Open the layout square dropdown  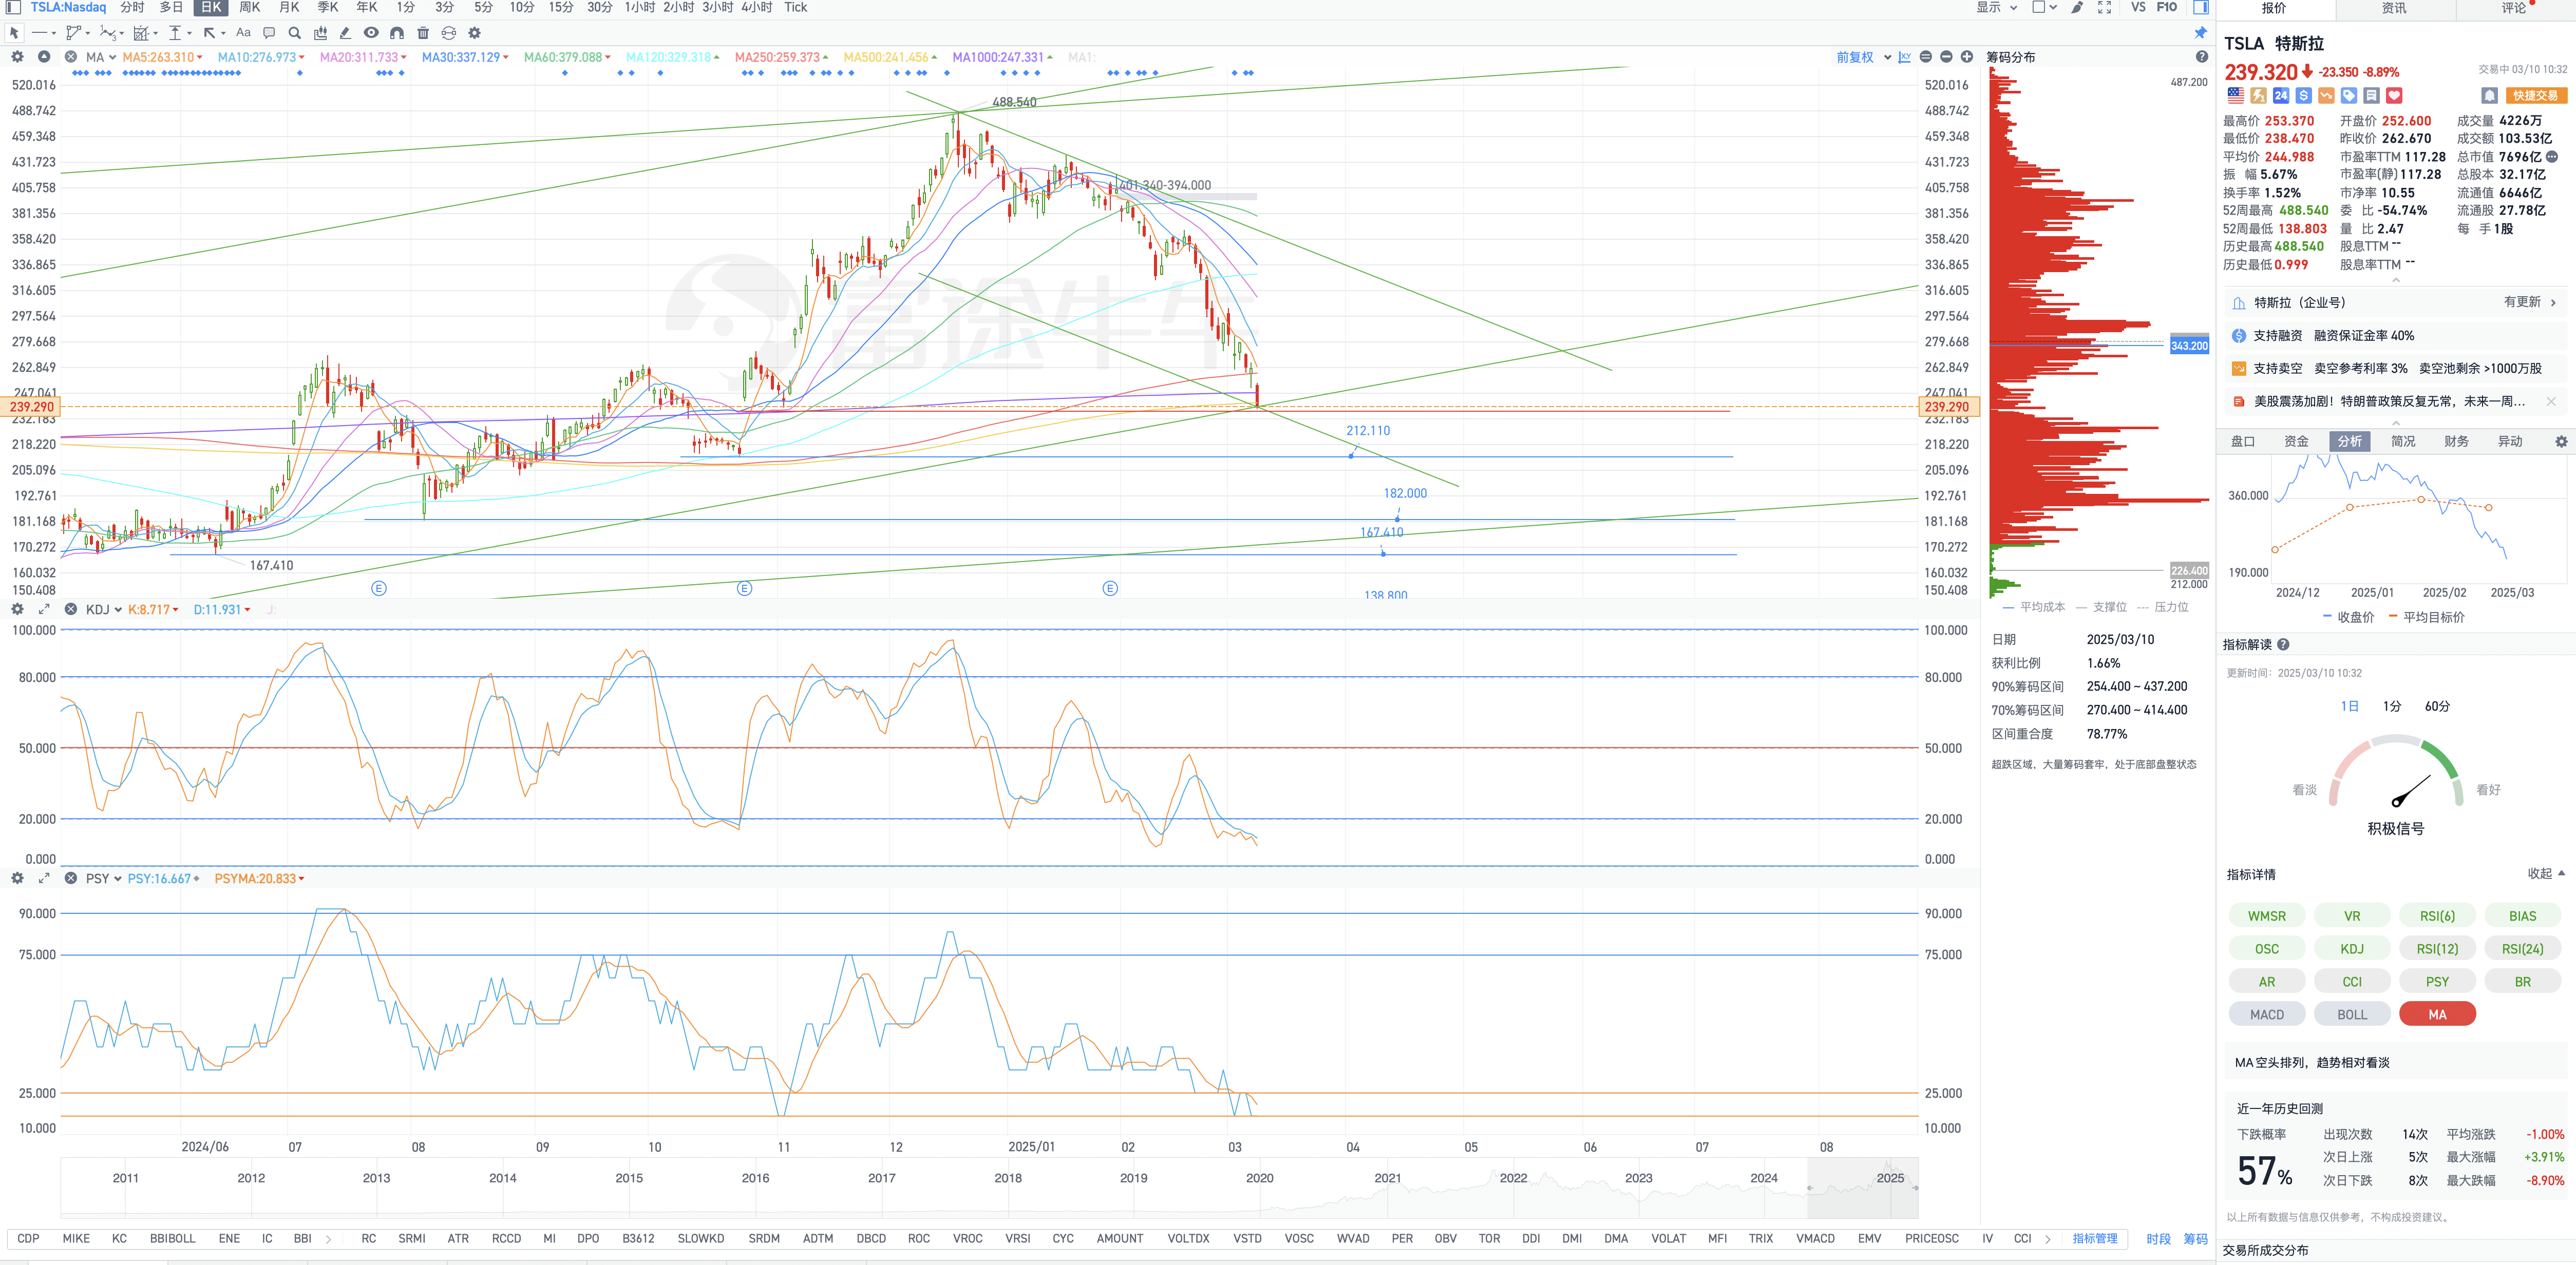pyautogui.click(x=2044, y=7)
